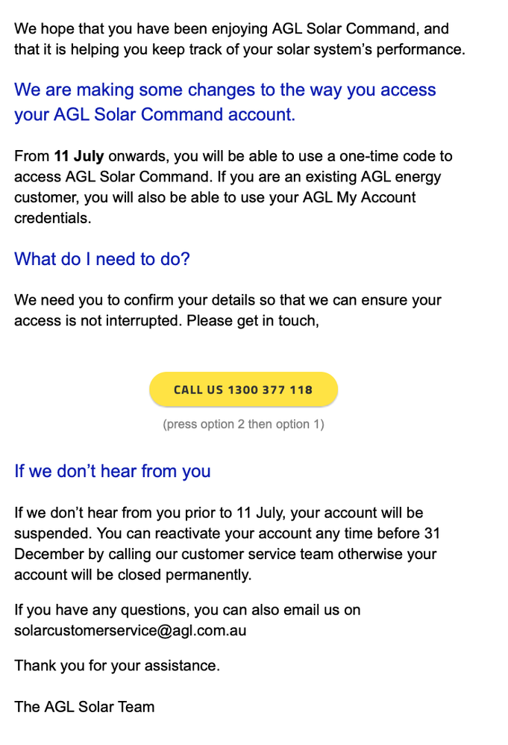508x745 pixels.
Task: Click the press option 2 instruction text
Action: [x=243, y=423]
